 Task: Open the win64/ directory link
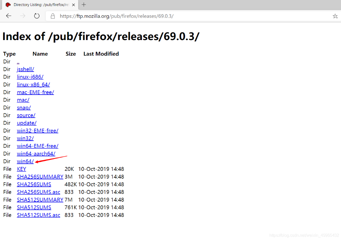click(25, 161)
